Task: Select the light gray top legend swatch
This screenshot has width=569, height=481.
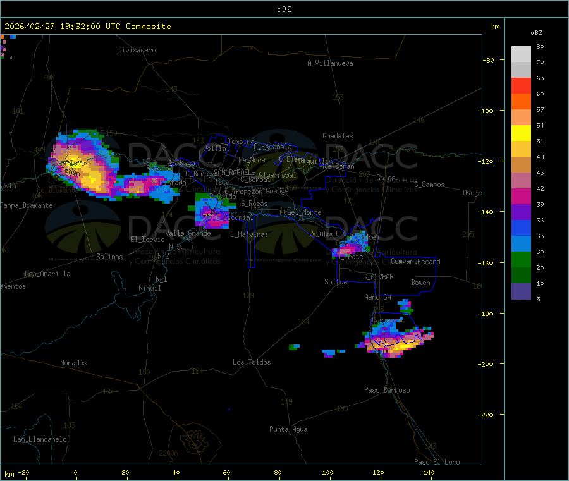Action: coord(521,54)
